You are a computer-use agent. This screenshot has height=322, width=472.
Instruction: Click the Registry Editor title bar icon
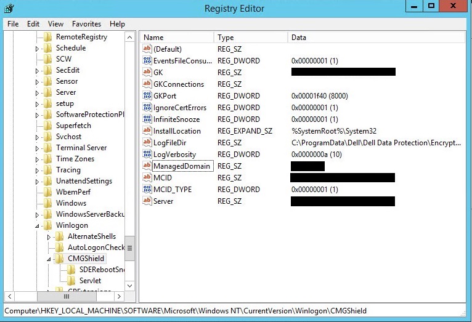tap(9, 8)
